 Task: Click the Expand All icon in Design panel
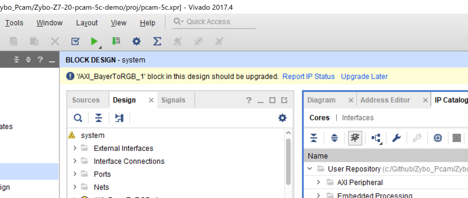pos(119,118)
